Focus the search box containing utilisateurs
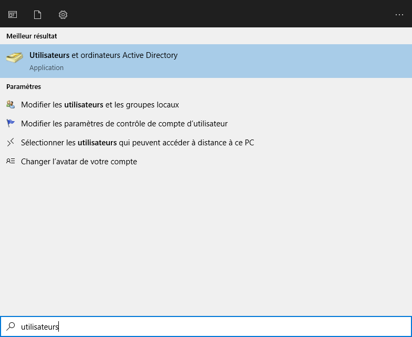 210,326
